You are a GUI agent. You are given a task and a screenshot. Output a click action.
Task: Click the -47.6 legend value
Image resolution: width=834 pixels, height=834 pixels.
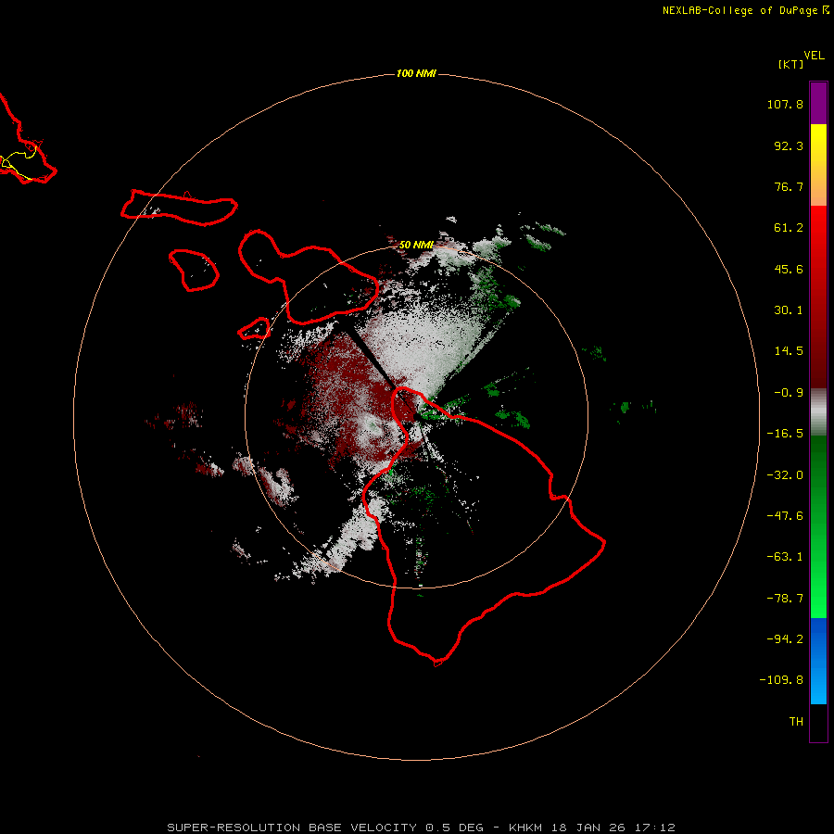pyautogui.click(x=785, y=516)
